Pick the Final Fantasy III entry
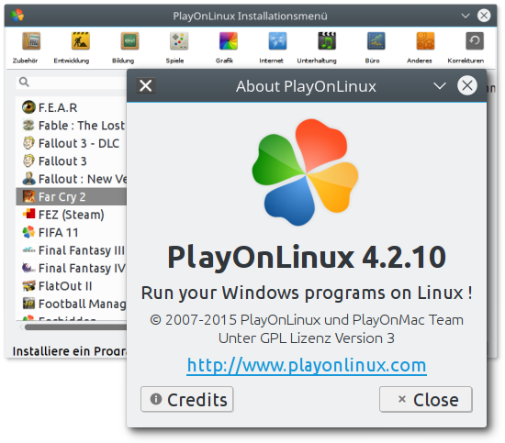505x443 pixels. pyautogui.click(x=71, y=250)
